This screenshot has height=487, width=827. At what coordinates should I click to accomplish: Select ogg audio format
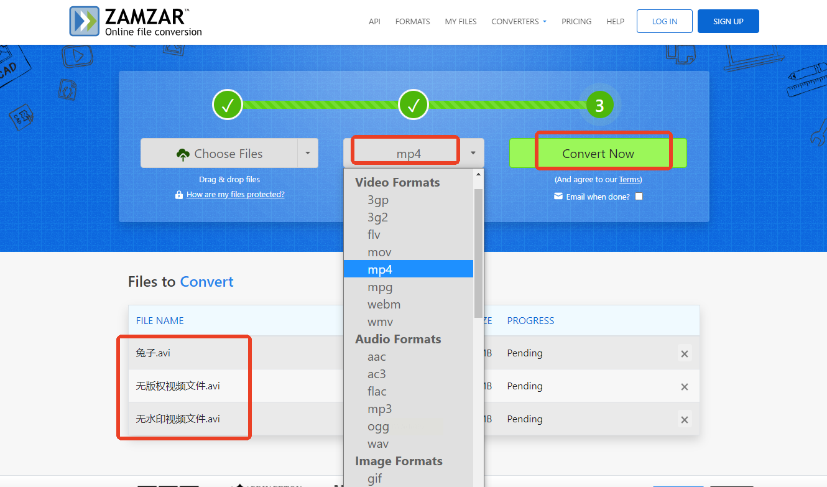click(409, 427)
